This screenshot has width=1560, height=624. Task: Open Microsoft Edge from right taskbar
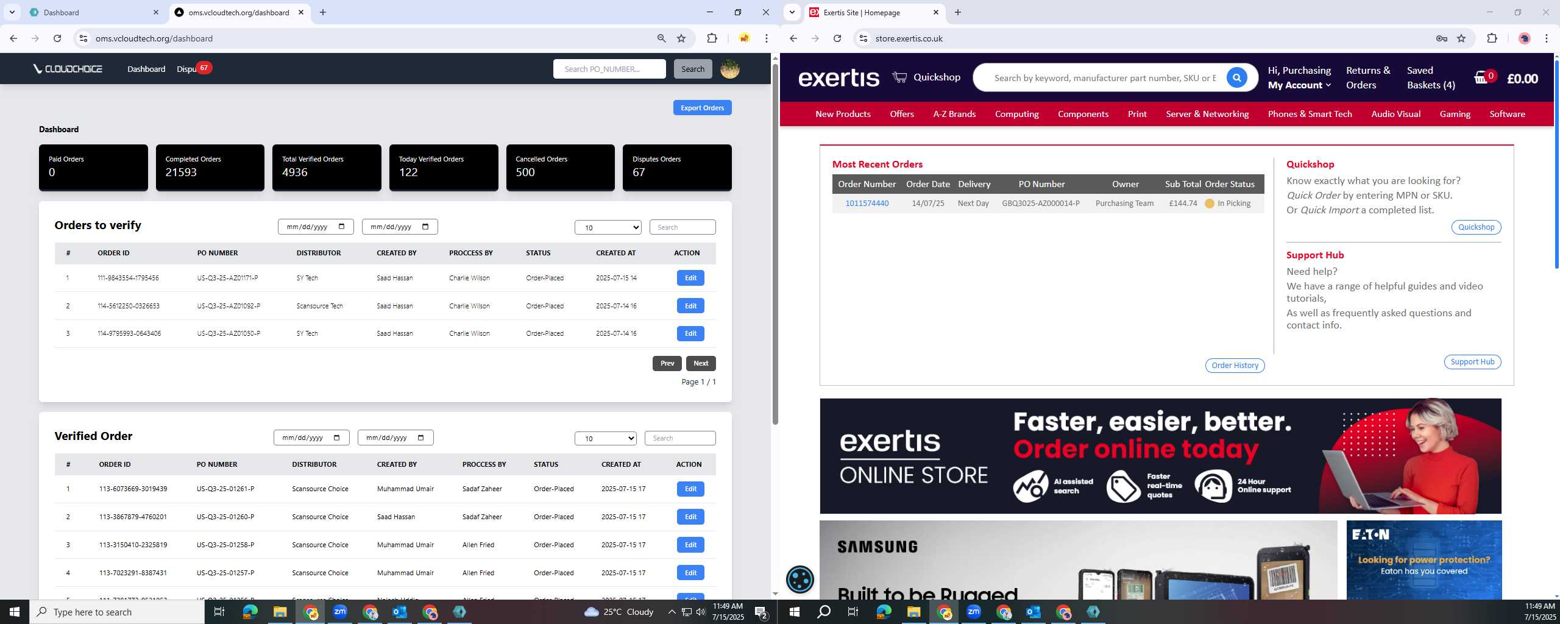884,612
